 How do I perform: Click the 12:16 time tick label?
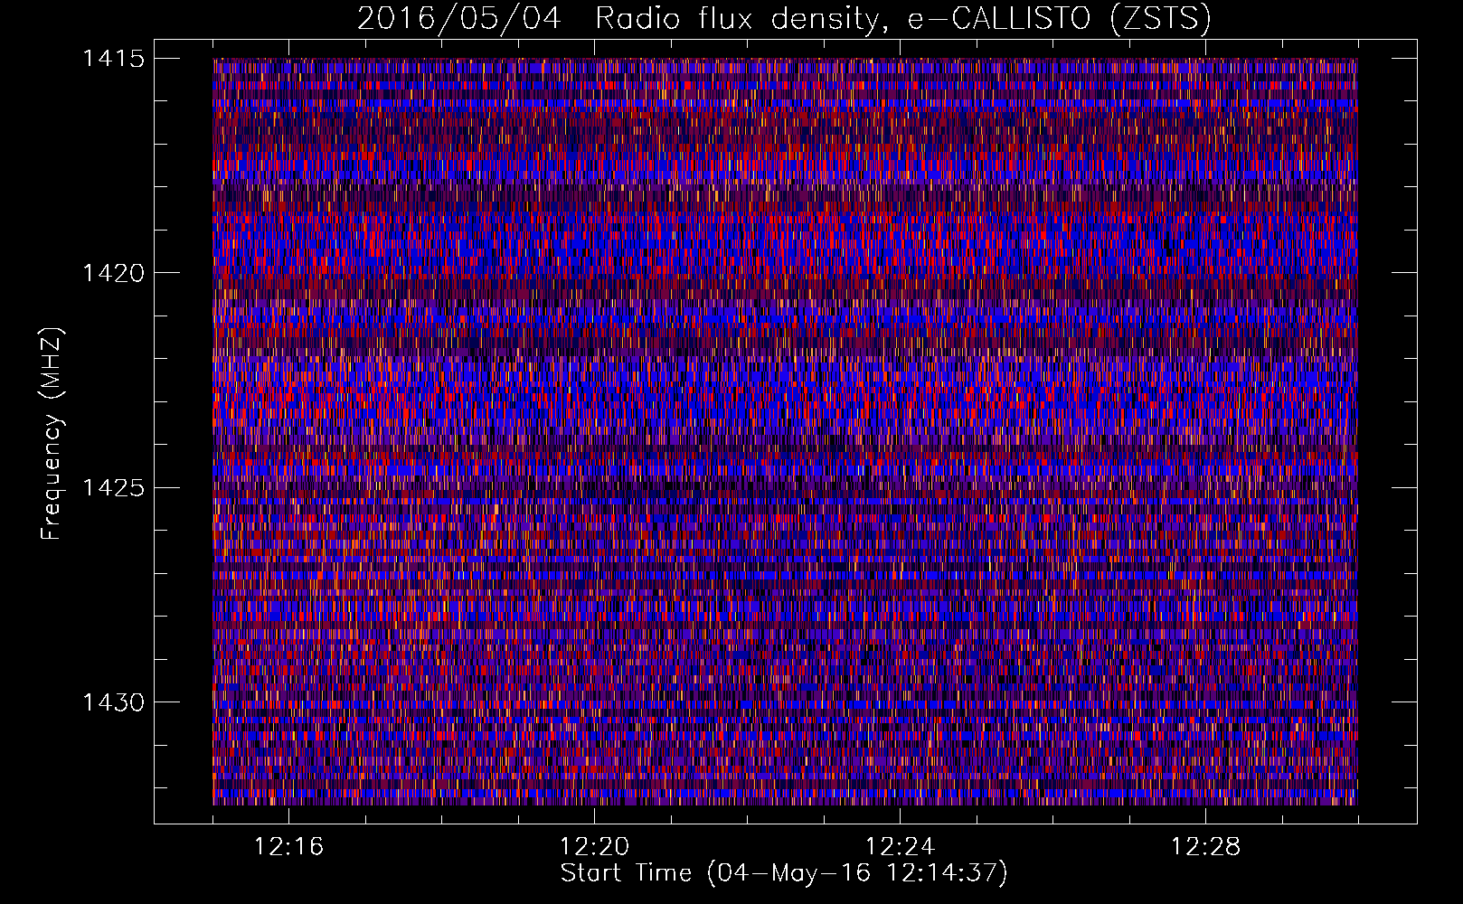tap(288, 847)
